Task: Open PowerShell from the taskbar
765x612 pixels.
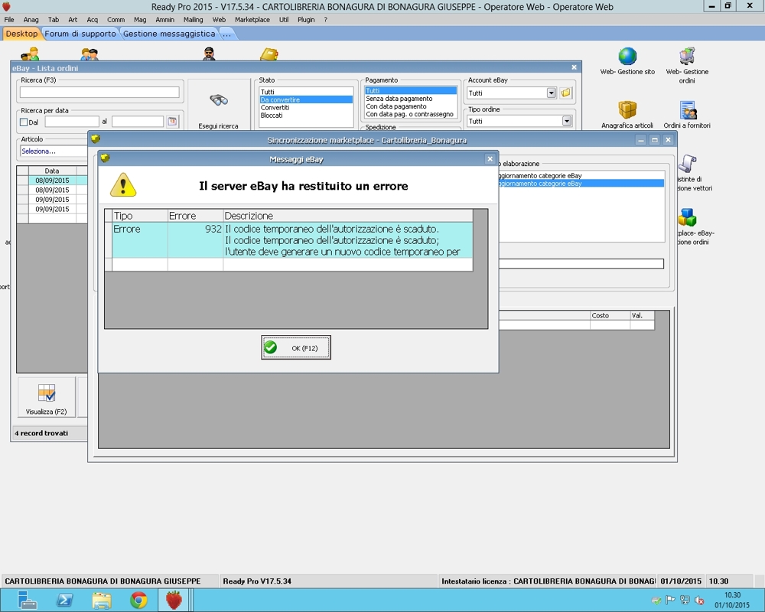Action: coord(64,601)
